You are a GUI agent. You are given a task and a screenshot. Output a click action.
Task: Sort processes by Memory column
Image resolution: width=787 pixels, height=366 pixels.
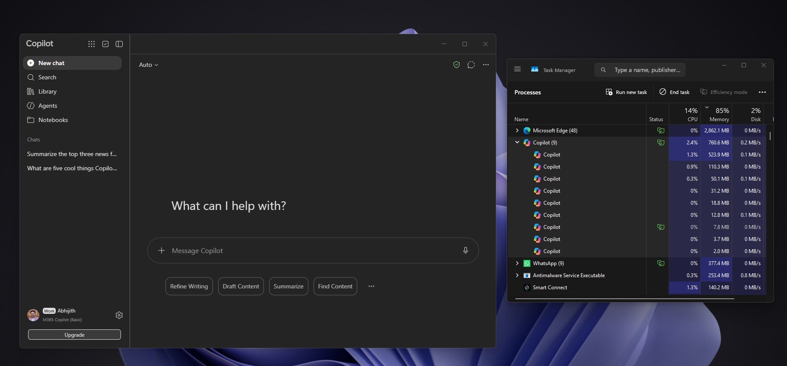pos(717,114)
